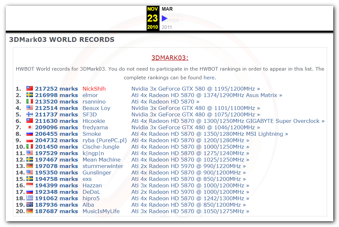The image size is (339, 227).
Task: Open Radeon HD 5870 @ 1242/1300MHz link
Action: click(x=190, y=199)
